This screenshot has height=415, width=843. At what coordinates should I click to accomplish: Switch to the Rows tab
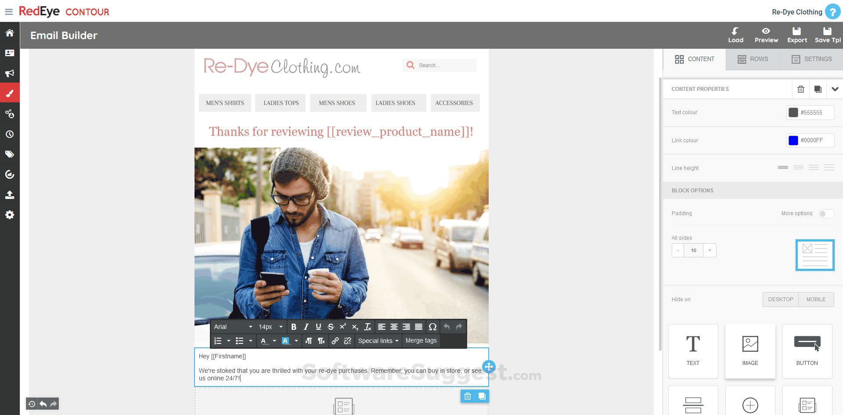(753, 59)
